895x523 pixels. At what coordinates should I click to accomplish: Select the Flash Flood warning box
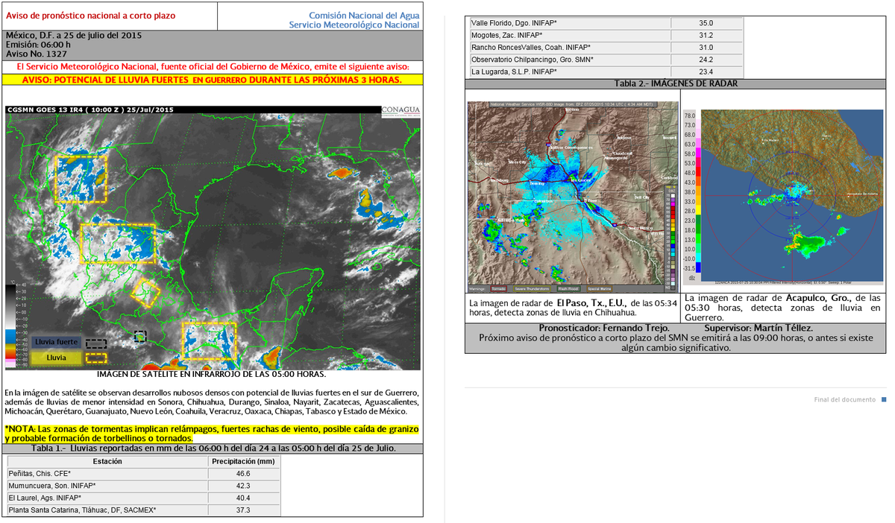point(568,288)
